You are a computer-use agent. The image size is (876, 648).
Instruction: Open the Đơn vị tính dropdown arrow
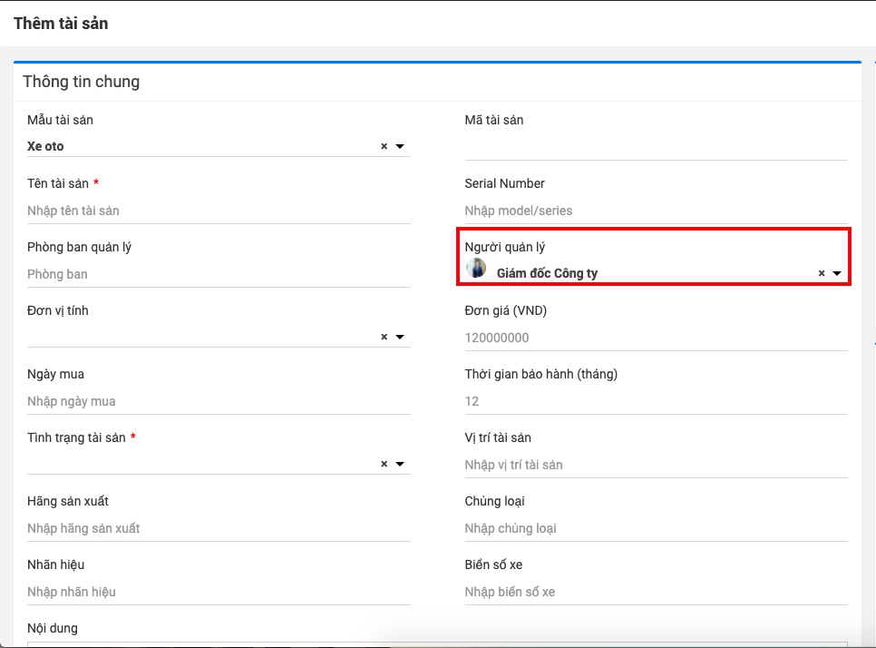[400, 338]
